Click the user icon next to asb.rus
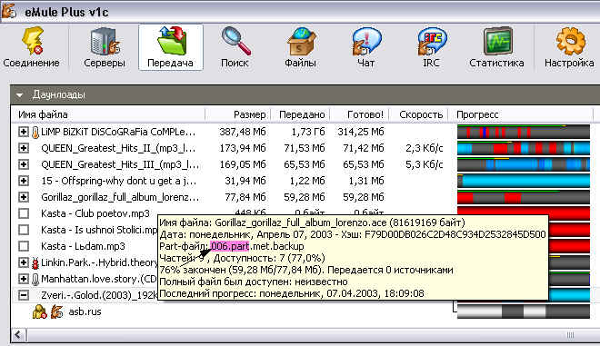This screenshot has height=346, width=600. pyautogui.click(x=39, y=312)
